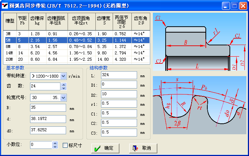Click the D2 input field
This screenshot has width=249, height=156.
point(119,94)
